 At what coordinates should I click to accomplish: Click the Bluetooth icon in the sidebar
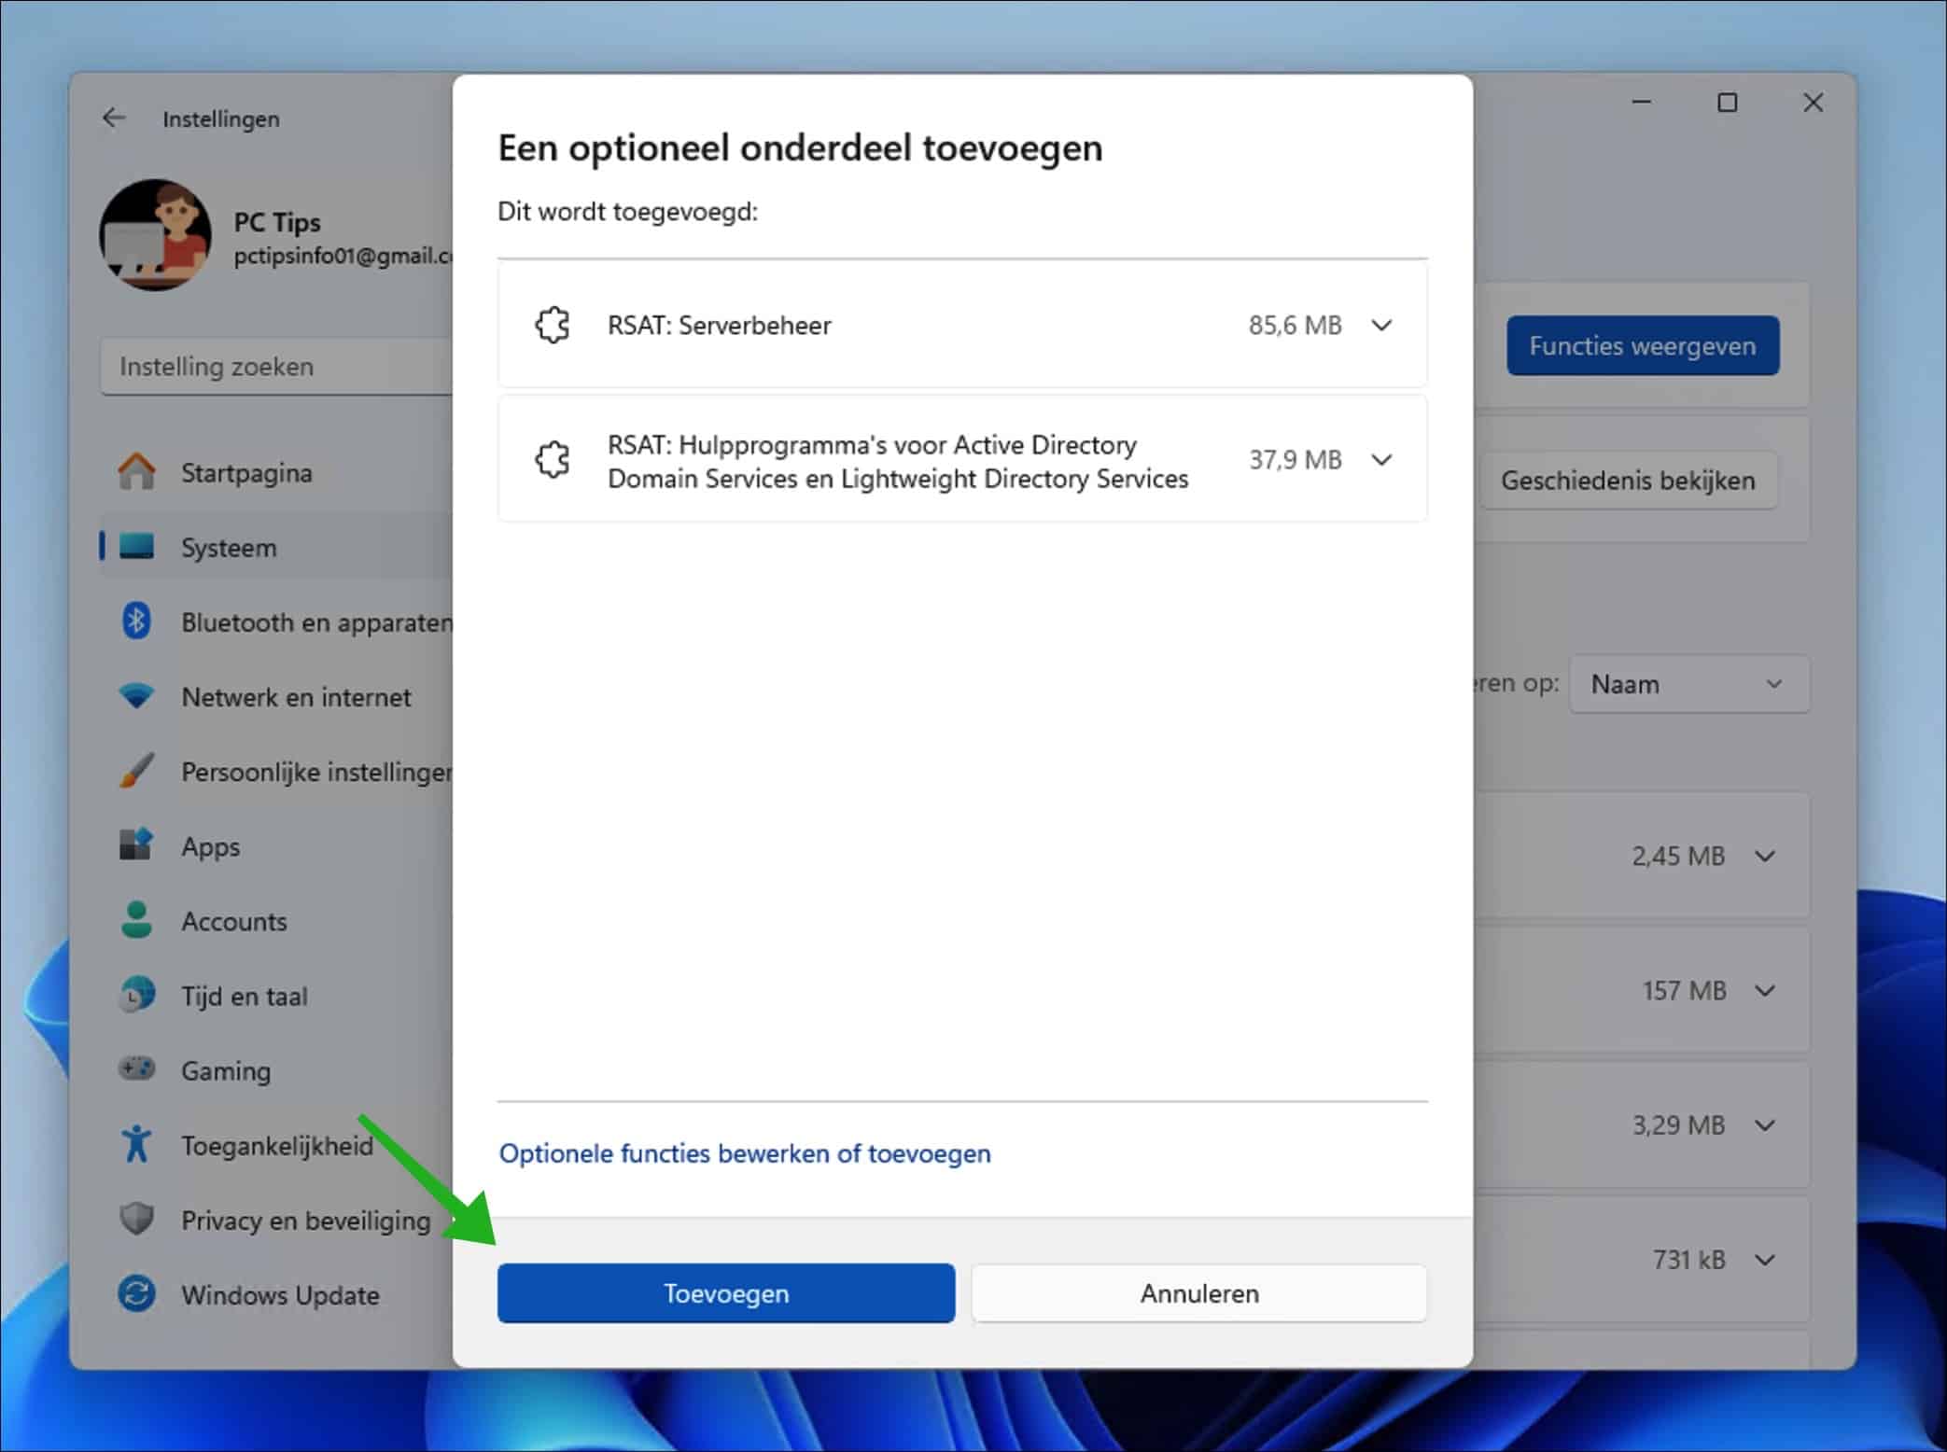[x=136, y=621]
